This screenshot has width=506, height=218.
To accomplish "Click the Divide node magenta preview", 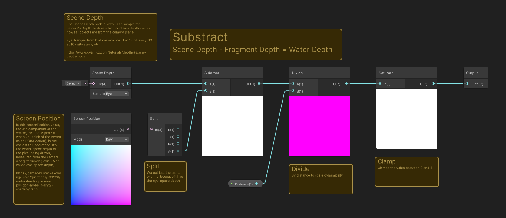I will click(x=320, y=126).
